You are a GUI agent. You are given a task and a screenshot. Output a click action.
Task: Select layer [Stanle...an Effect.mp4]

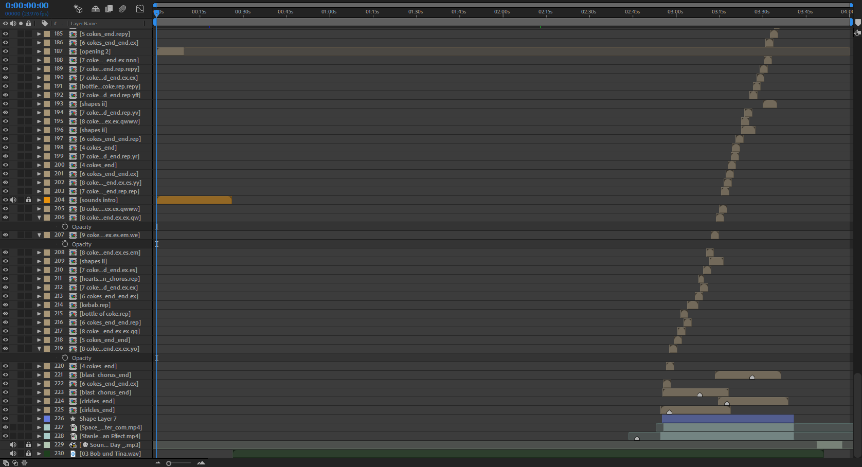click(110, 436)
